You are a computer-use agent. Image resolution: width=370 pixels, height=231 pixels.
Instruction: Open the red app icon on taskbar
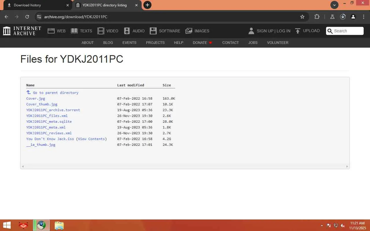coord(23,225)
